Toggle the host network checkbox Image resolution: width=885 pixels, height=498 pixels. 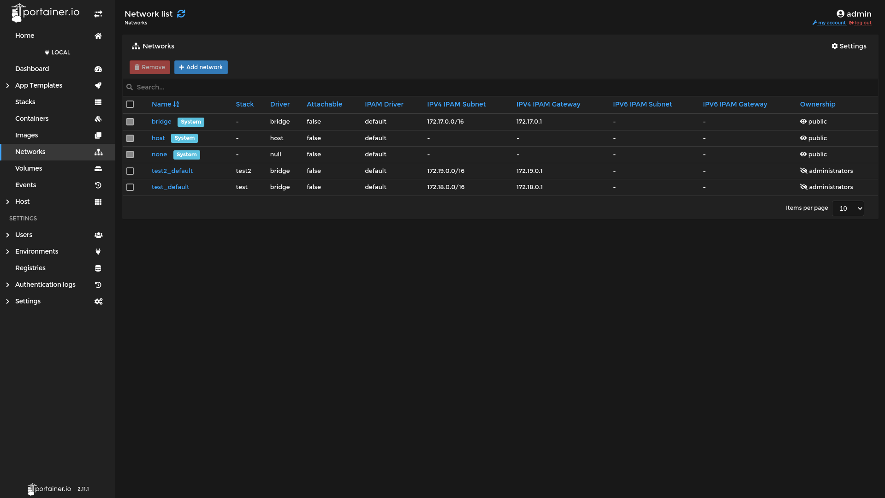130,138
